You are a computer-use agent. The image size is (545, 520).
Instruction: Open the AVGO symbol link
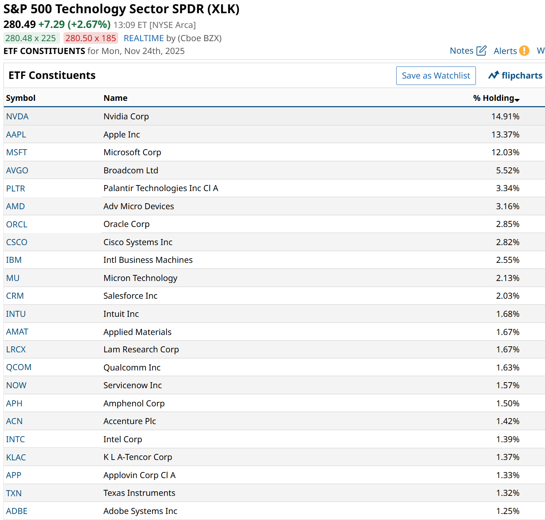(17, 170)
